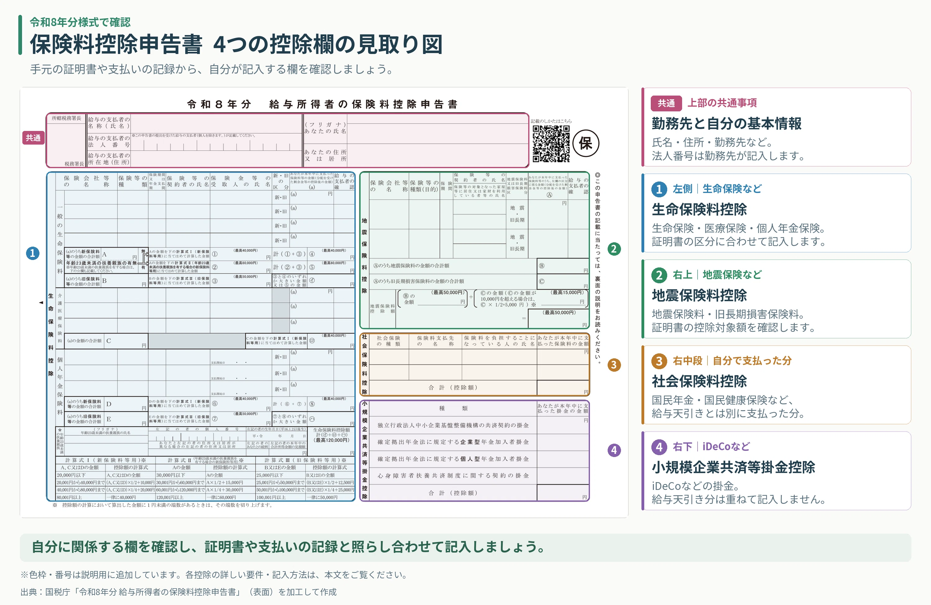Click the circled 保 mark
This screenshot has height=605, width=931.
click(586, 144)
